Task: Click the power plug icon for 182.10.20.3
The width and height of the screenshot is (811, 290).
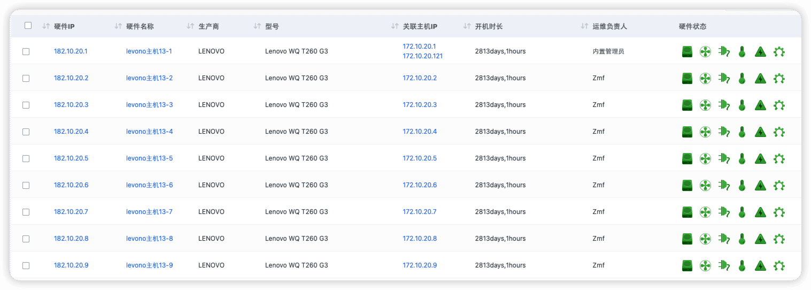Action: 724,105
